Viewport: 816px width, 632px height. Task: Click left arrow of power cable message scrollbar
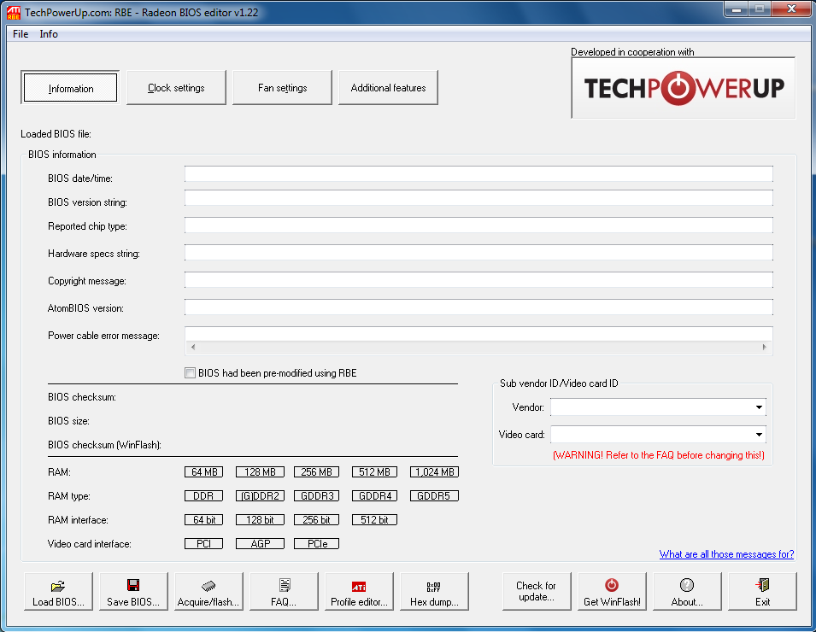pos(193,347)
